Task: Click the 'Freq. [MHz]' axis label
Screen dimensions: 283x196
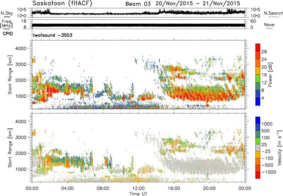Action: pyautogui.click(x=7, y=24)
